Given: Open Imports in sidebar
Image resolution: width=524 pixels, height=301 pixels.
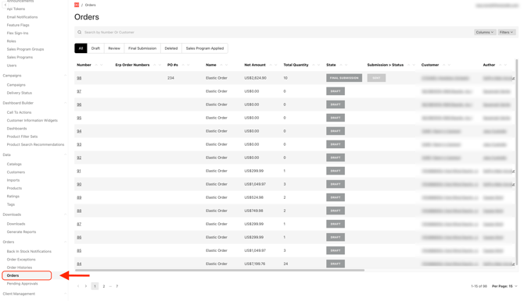Looking at the screenshot, I should pyautogui.click(x=13, y=180).
